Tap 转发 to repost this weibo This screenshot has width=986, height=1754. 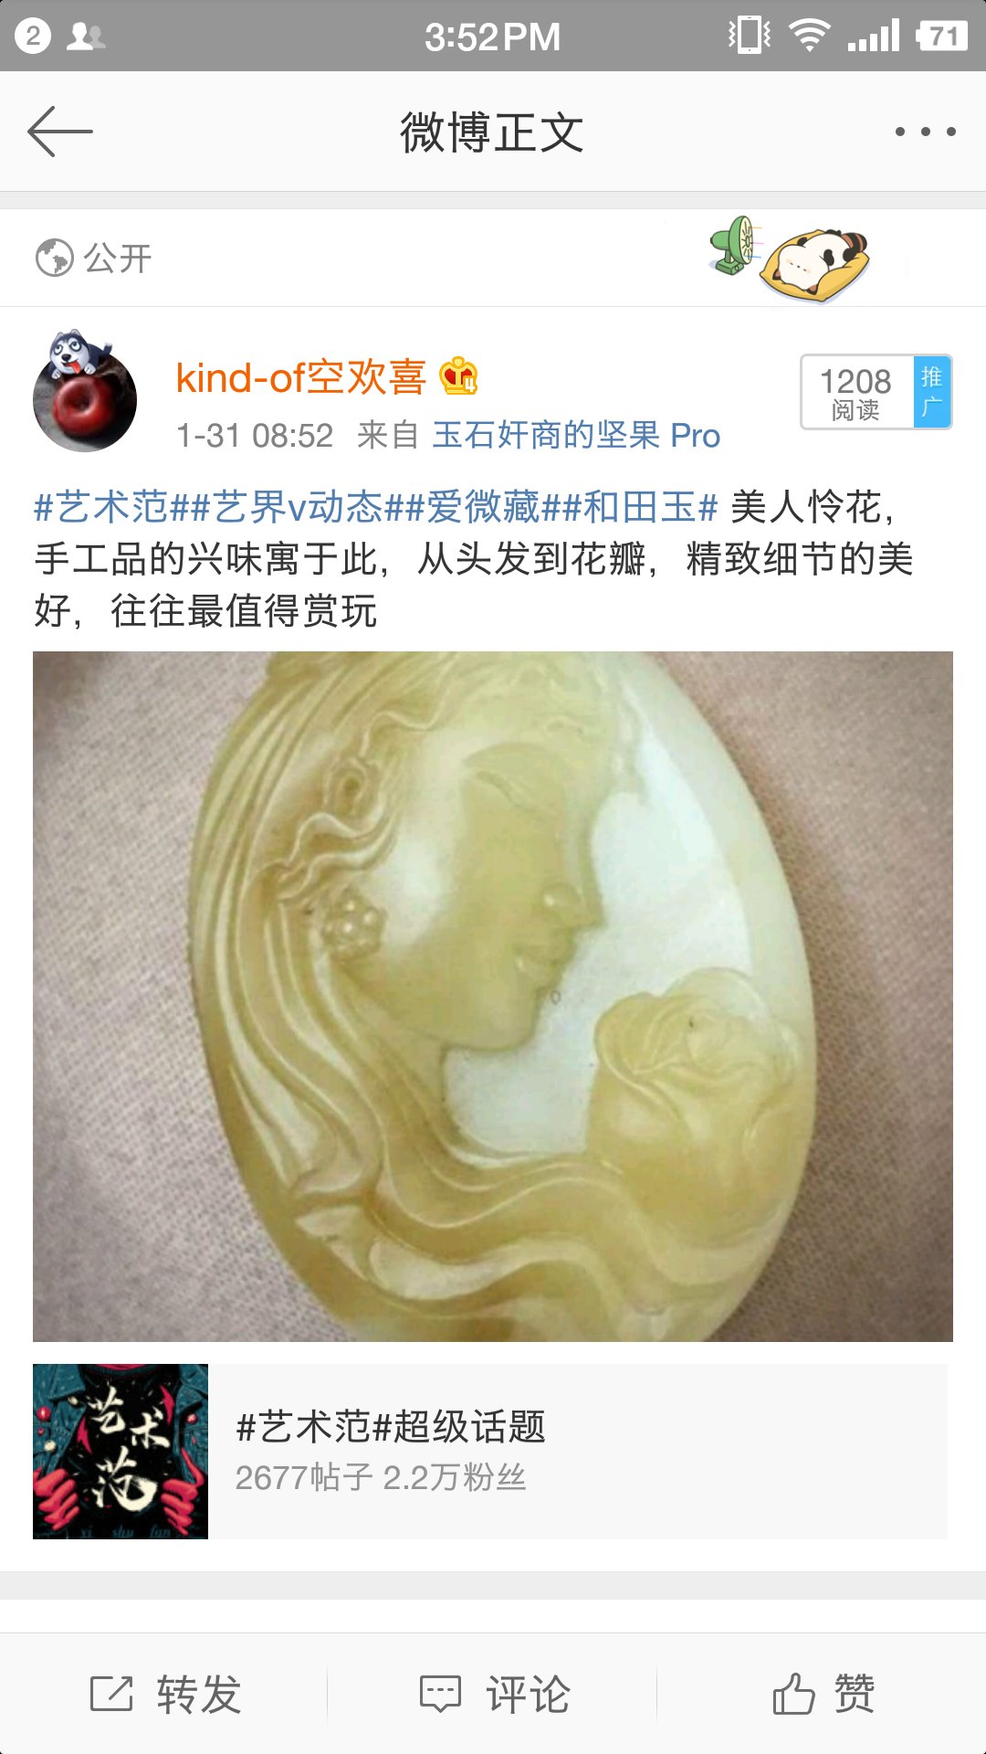click(x=165, y=1694)
